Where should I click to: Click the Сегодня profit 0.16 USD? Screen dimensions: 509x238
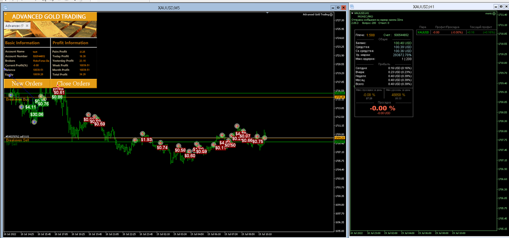400,68
